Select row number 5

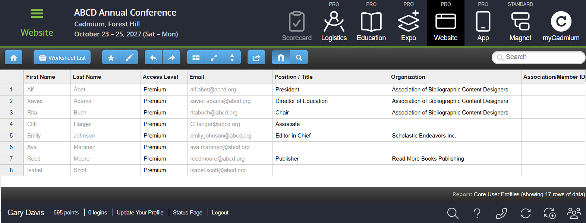pyautogui.click(x=11, y=136)
